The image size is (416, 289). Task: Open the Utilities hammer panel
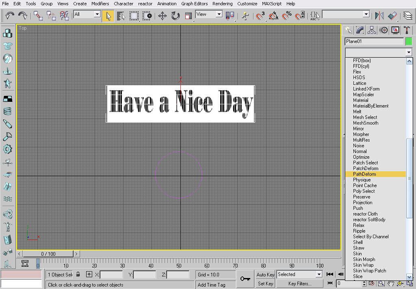[x=407, y=30]
